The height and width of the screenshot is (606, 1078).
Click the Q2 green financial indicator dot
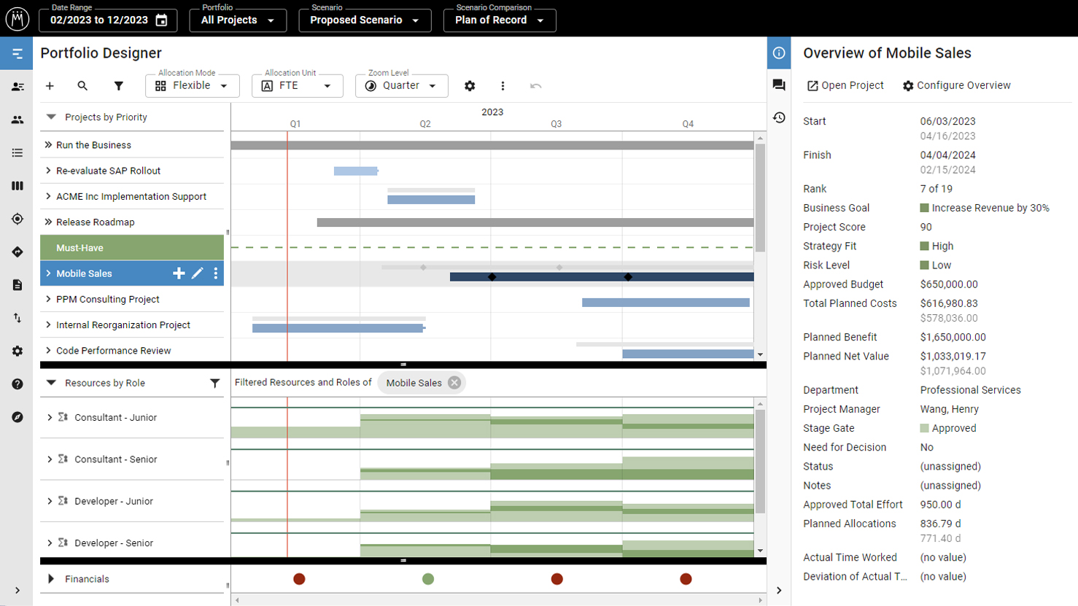pyautogui.click(x=428, y=579)
